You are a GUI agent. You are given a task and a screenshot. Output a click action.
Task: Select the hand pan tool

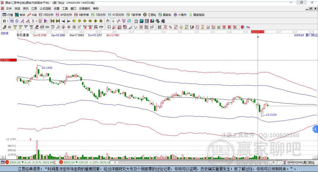pos(108,21)
